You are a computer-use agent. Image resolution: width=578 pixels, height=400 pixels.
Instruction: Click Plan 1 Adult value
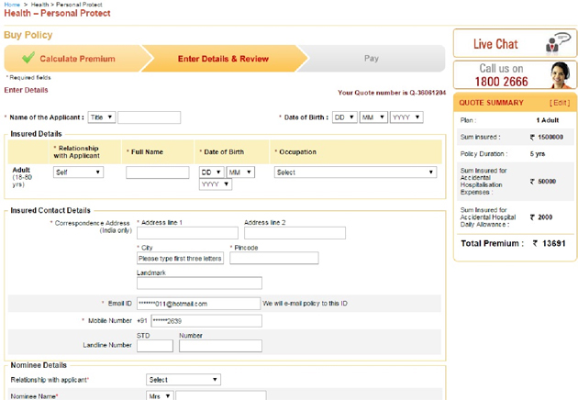(548, 120)
